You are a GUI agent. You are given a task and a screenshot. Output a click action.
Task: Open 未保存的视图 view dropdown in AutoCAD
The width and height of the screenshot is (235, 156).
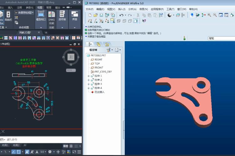(x=24, y=13)
